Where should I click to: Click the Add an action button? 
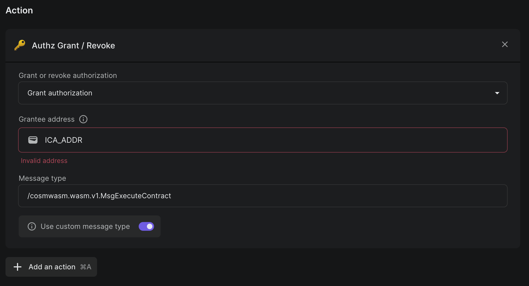[x=51, y=267]
